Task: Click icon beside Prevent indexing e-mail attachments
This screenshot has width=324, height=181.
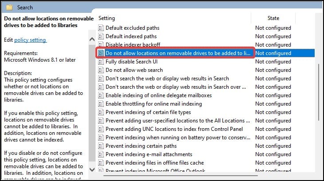Action: click(101, 154)
